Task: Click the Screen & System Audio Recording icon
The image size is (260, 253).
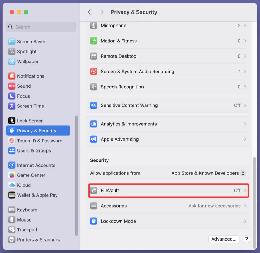Action: tap(94, 72)
